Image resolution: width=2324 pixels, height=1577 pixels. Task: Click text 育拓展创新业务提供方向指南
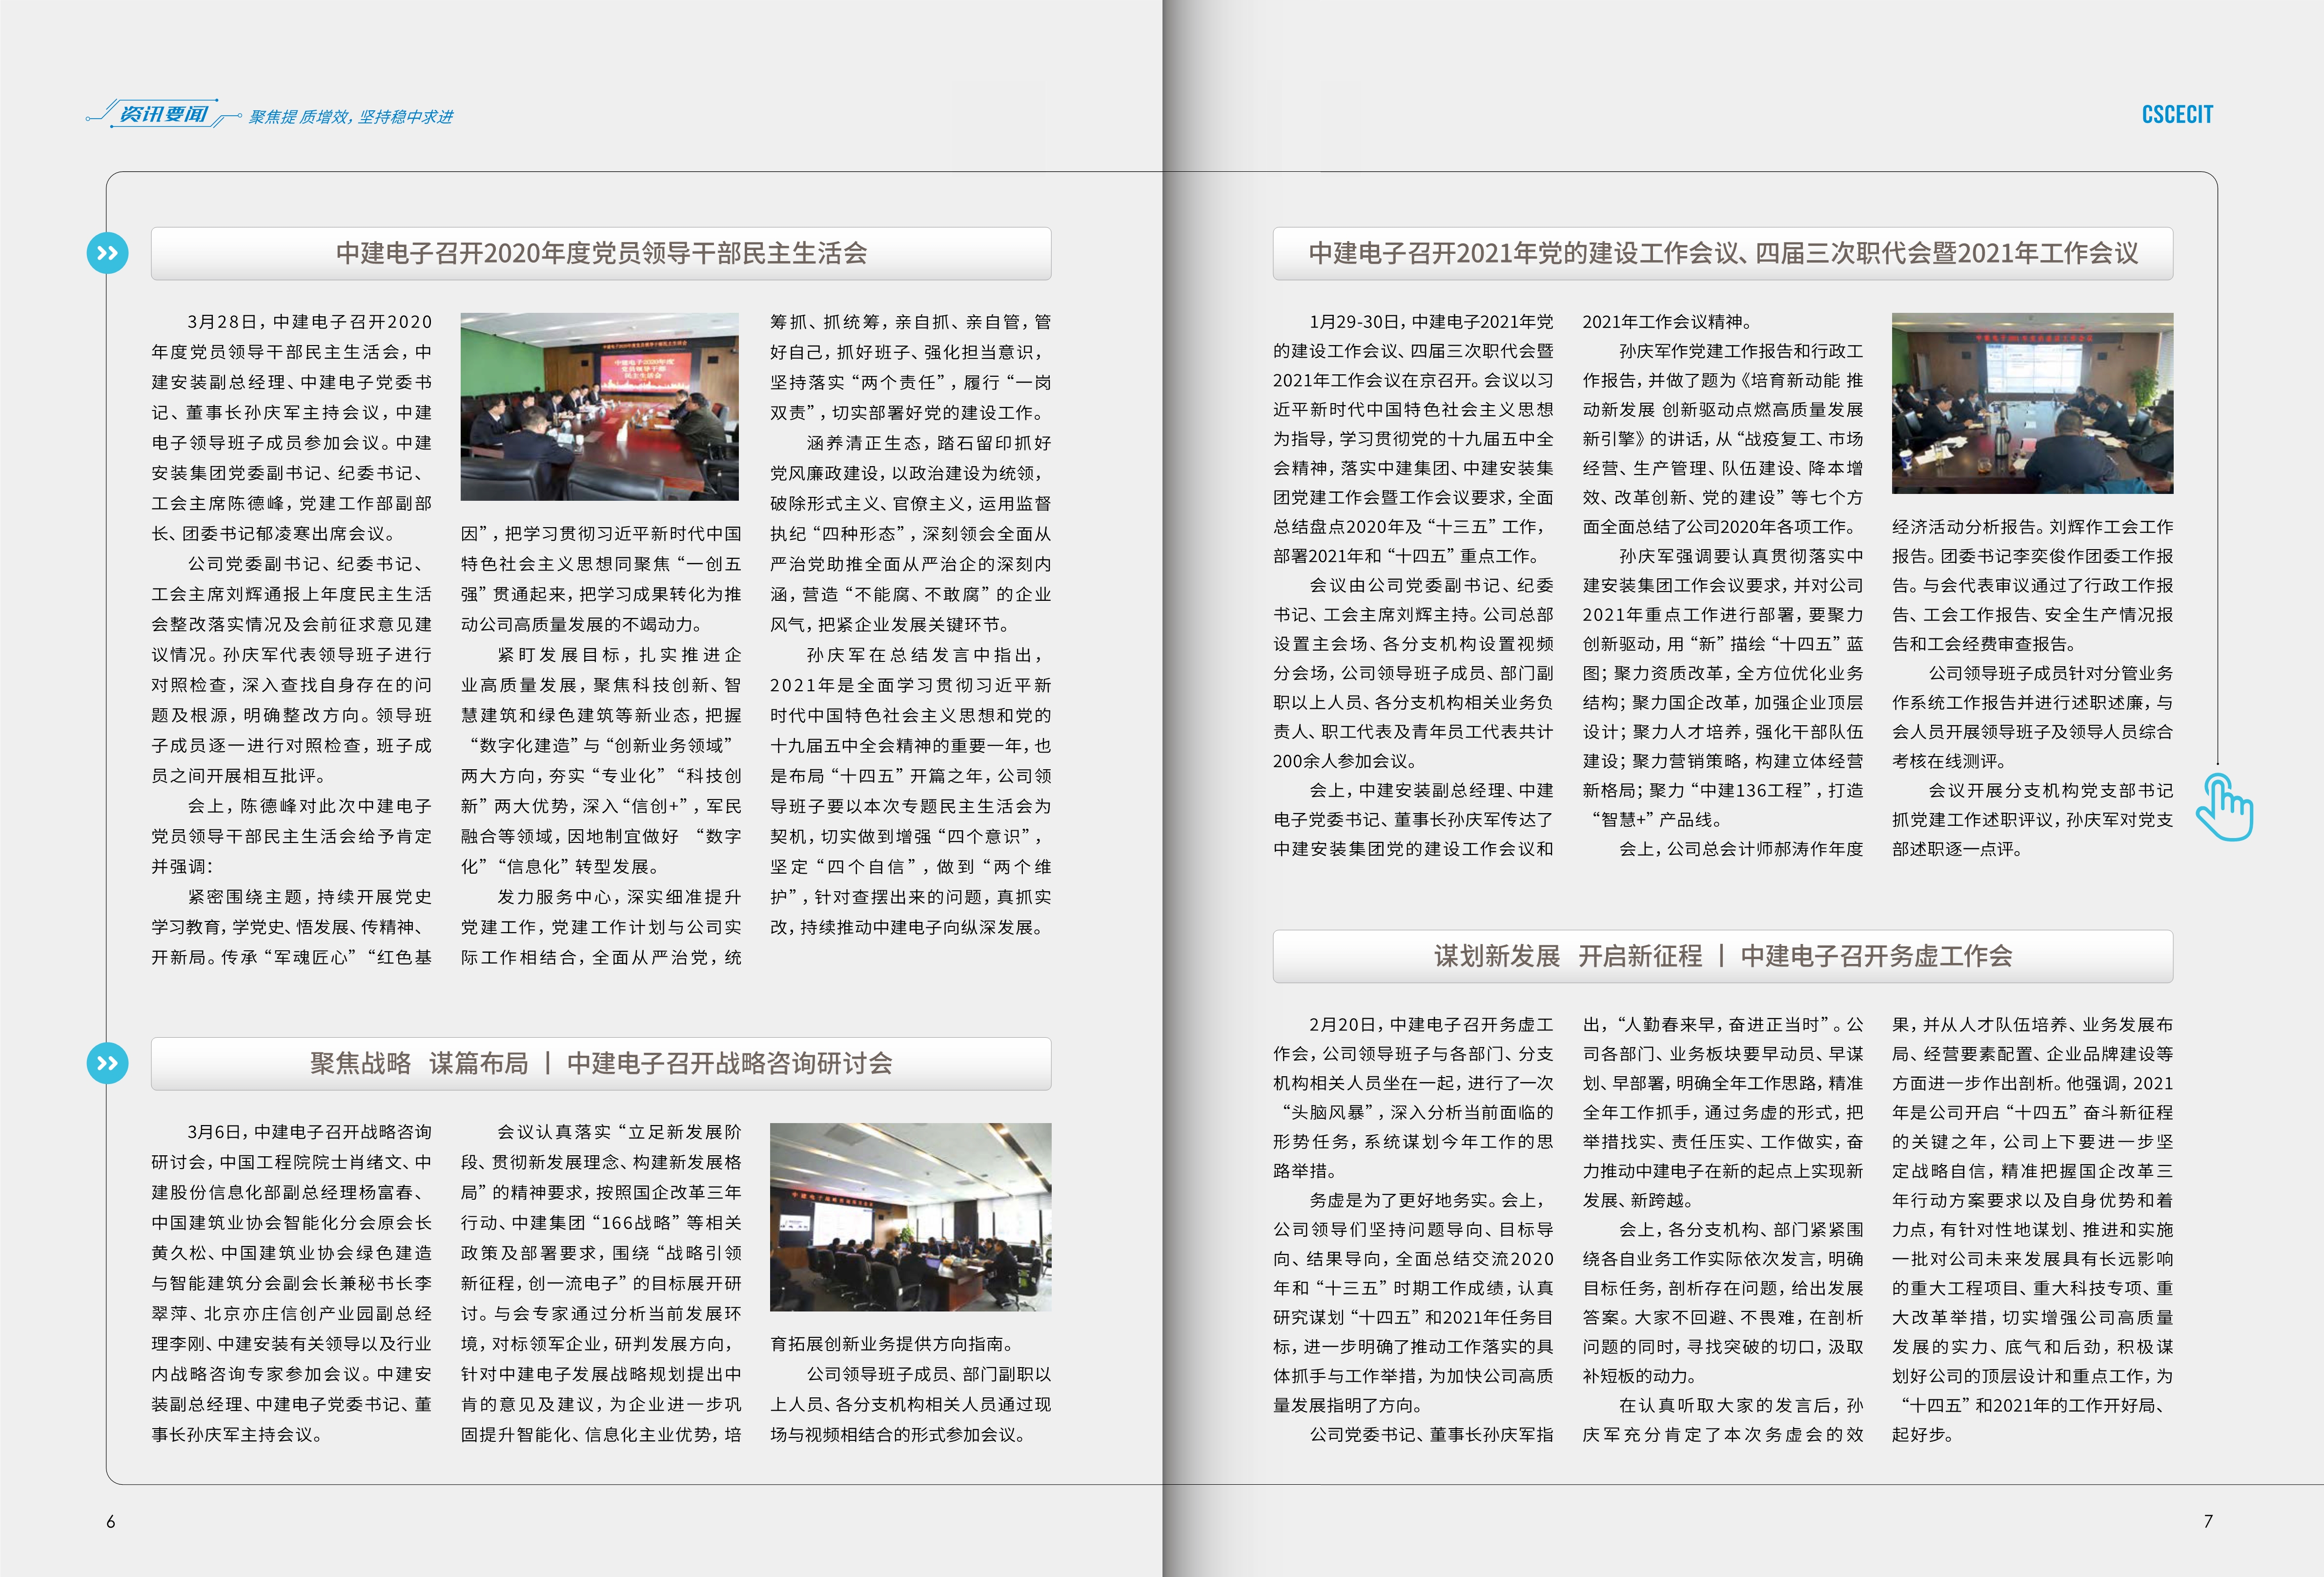892,1344
